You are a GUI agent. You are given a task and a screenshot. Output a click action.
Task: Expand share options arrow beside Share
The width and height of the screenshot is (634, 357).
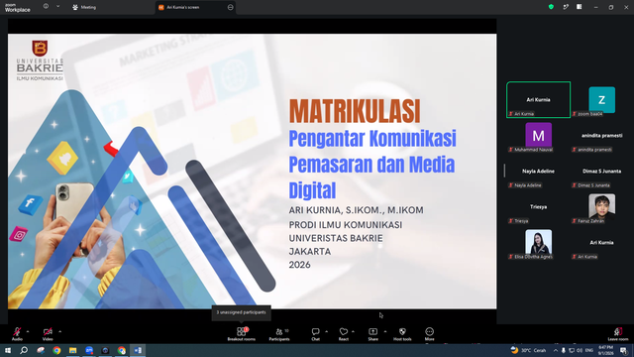[385, 331]
